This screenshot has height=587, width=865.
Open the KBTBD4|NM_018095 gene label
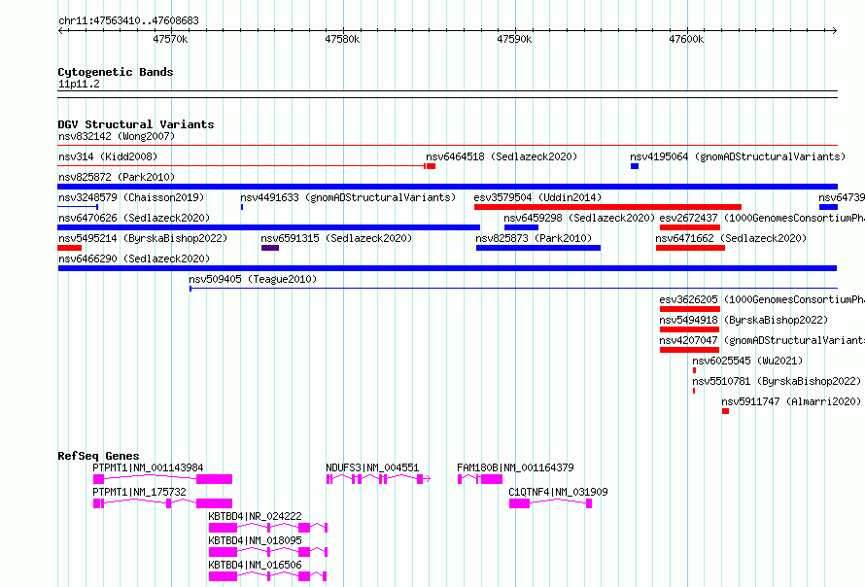255,540
